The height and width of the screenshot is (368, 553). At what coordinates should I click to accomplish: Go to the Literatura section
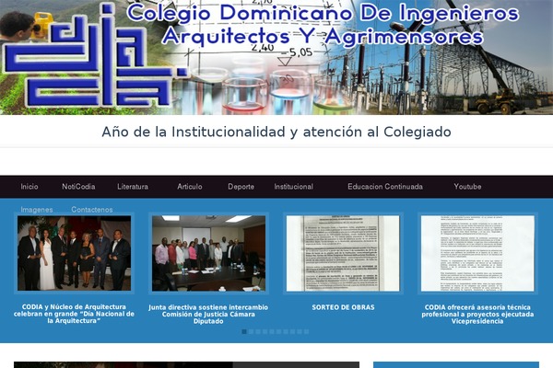[x=133, y=187]
